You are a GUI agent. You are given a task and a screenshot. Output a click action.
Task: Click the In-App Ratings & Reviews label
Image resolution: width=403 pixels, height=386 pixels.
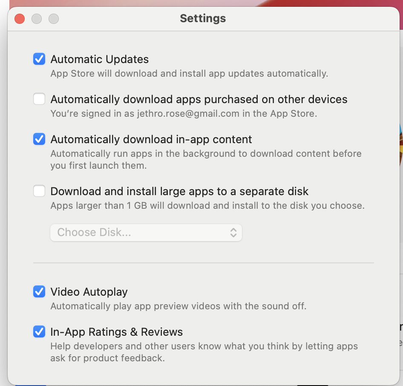tap(116, 332)
